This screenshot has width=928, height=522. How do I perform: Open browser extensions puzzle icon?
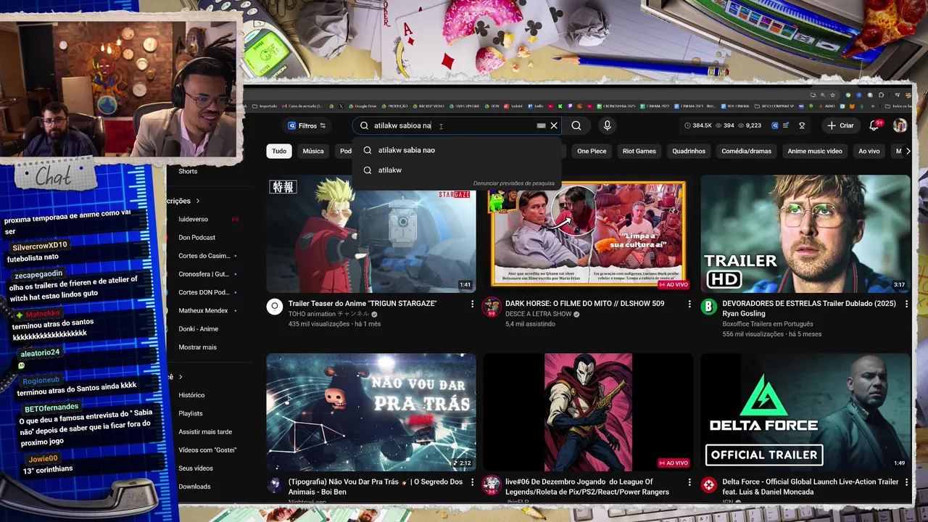click(882, 95)
